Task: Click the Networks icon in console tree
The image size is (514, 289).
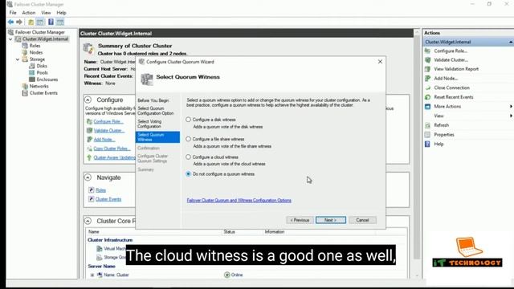Action: [x=25, y=86]
